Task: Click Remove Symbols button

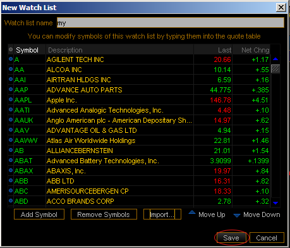Action: point(104,214)
